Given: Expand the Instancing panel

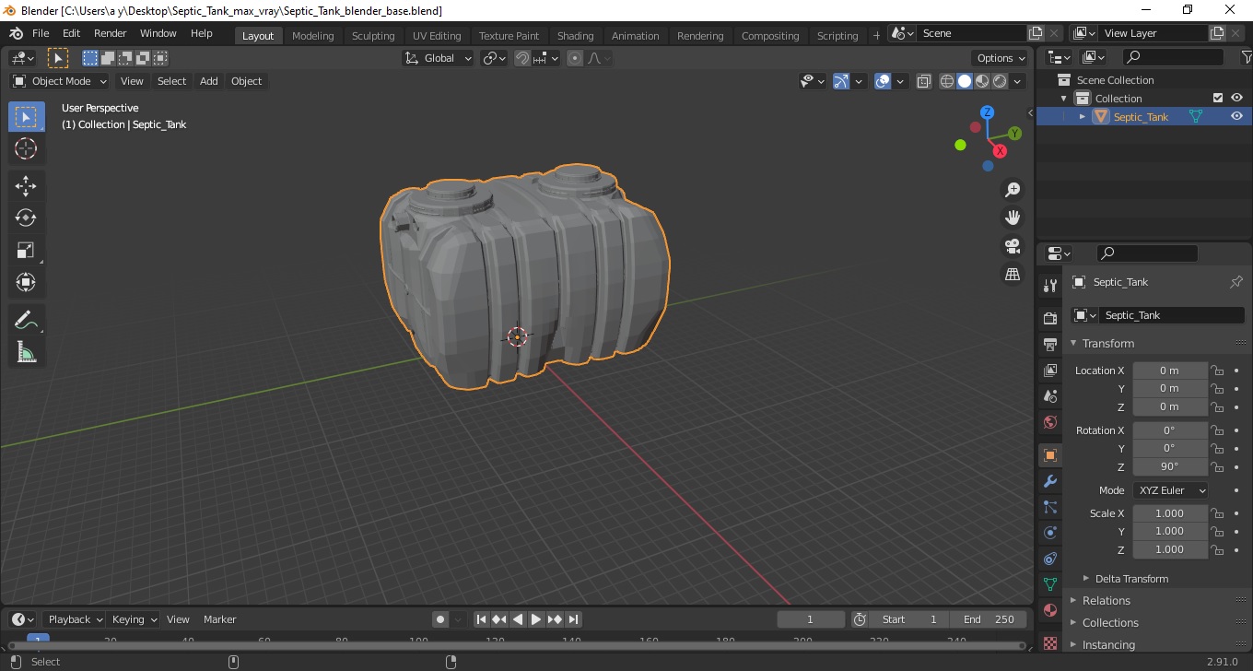Looking at the screenshot, I should tap(1108, 645).
